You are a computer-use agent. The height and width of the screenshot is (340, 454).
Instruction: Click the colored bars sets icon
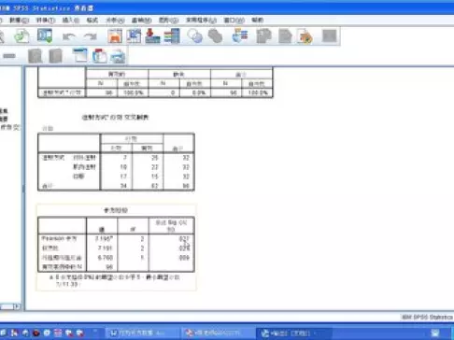click(x=172, y=36)
